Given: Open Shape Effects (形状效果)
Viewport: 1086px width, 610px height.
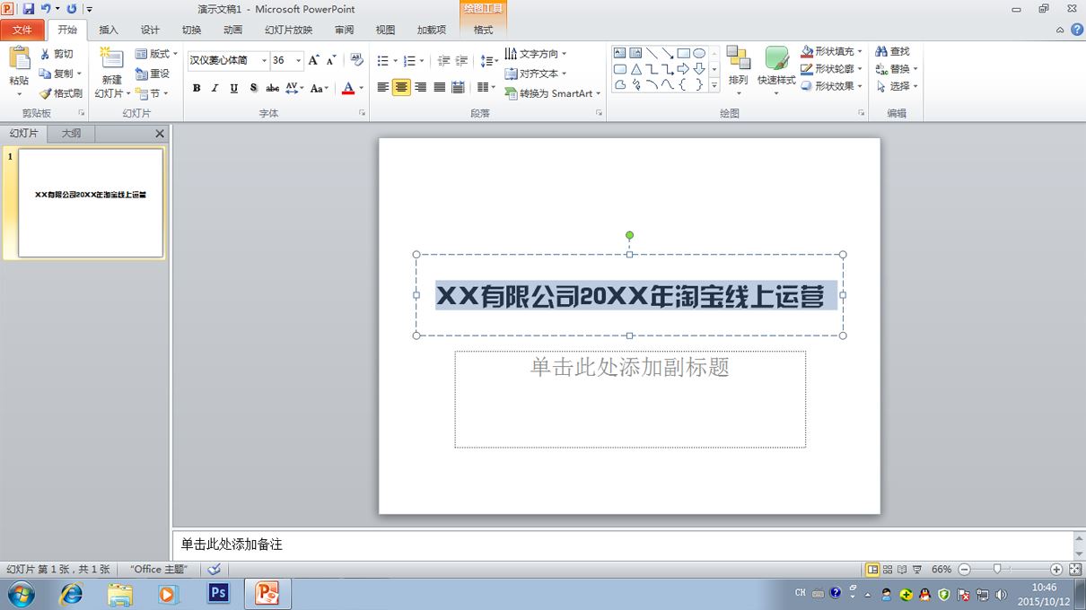Looking at the screenshot, I should click(832, 86).
